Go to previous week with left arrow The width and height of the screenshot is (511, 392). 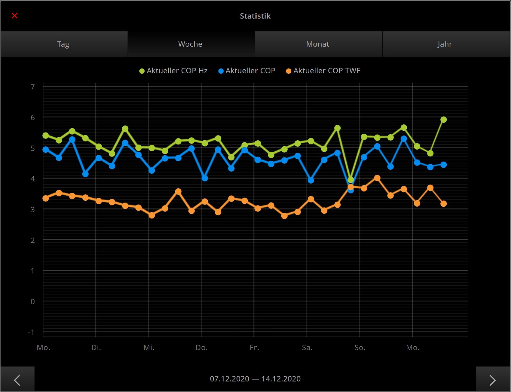coord(17,380)
